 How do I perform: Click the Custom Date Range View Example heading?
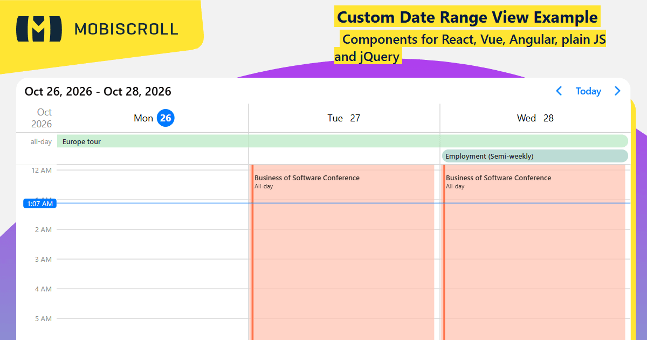(x=467, y=17)
